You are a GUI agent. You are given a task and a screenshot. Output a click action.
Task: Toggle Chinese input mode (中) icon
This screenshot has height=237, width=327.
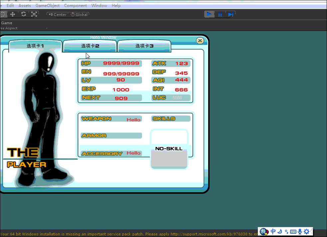273,231
